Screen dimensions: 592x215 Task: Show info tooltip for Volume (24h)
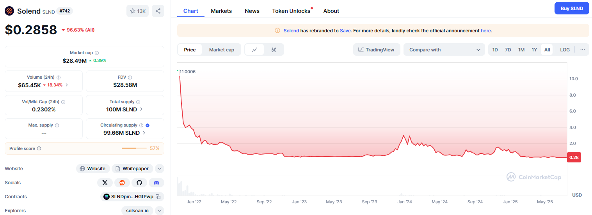click(x=59, y=78)
